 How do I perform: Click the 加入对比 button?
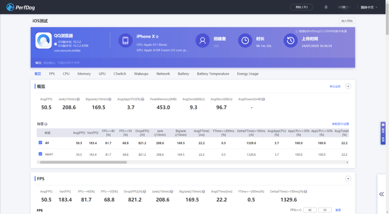[347, 21]
